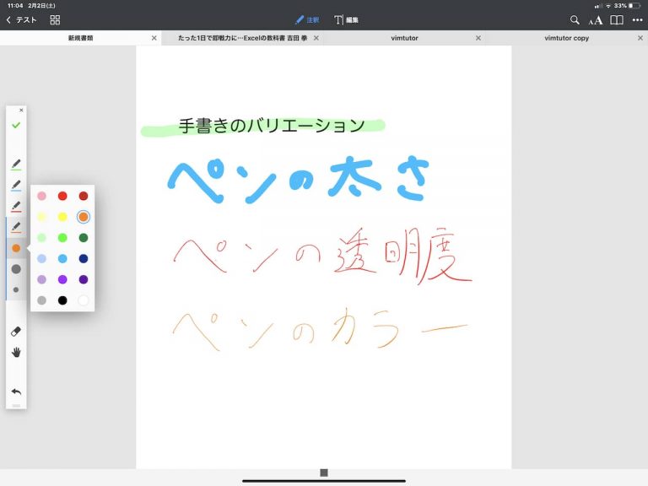This screenshot has height=486, width=648.
Task: Tap the battery 33% indicator
Action: pyautogui.click(x=627, y=6)
